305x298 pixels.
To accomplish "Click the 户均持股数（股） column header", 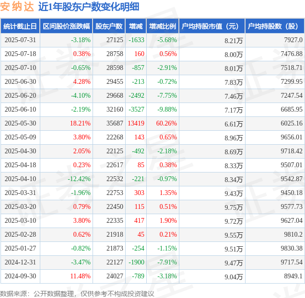I will [x=275, y=26].
